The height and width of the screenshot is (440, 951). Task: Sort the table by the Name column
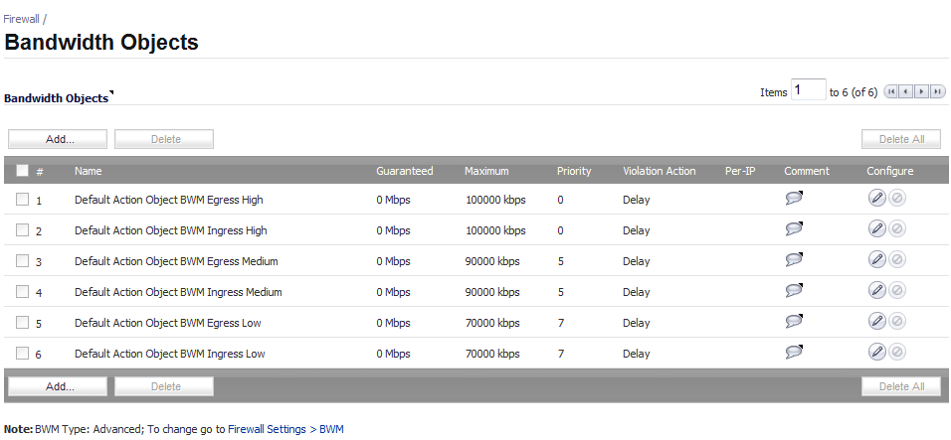88,171
